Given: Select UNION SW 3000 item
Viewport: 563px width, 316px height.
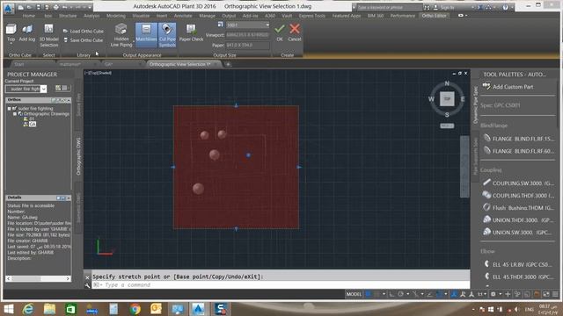Looking at the screenshot, I should pyautogui.click(x=518, y=232).
